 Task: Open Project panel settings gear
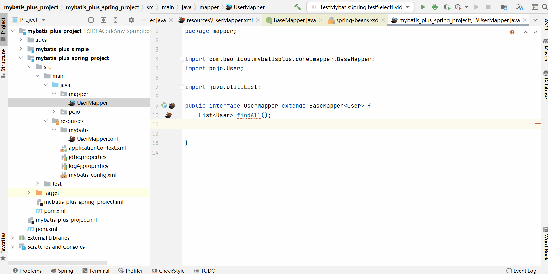(131, 20)
